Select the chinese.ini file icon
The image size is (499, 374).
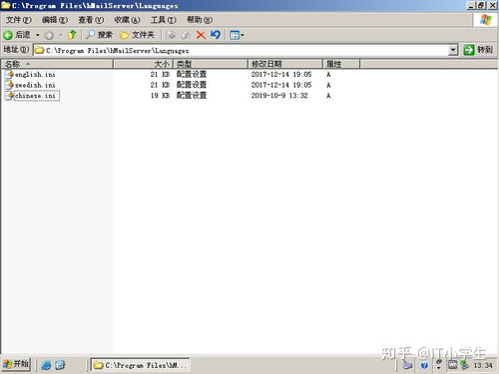coord(9,96)
